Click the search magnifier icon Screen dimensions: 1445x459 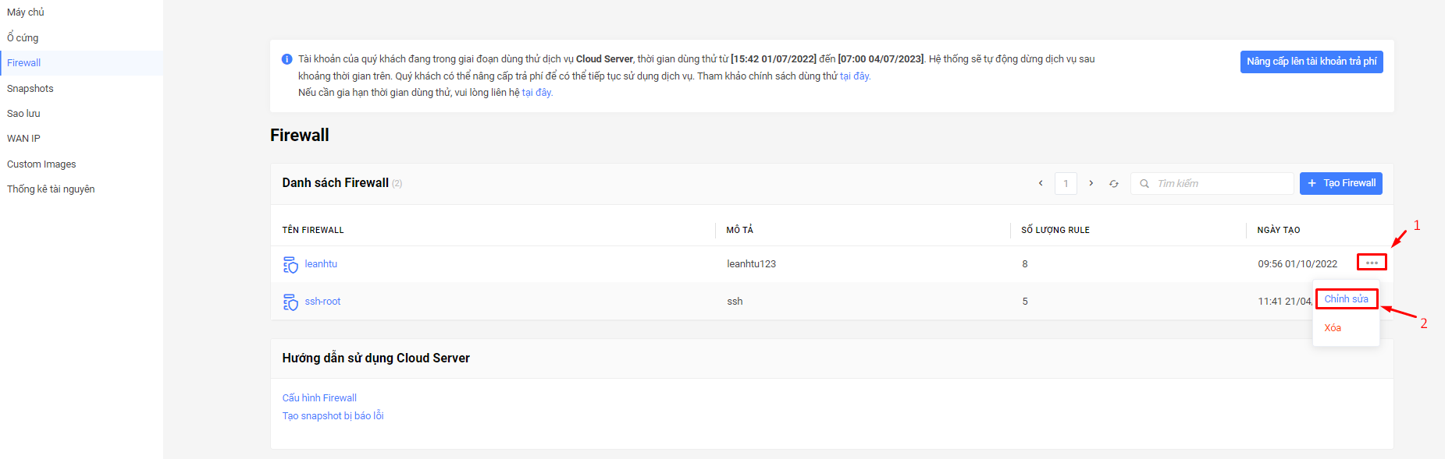click(x=1144, y=184)
